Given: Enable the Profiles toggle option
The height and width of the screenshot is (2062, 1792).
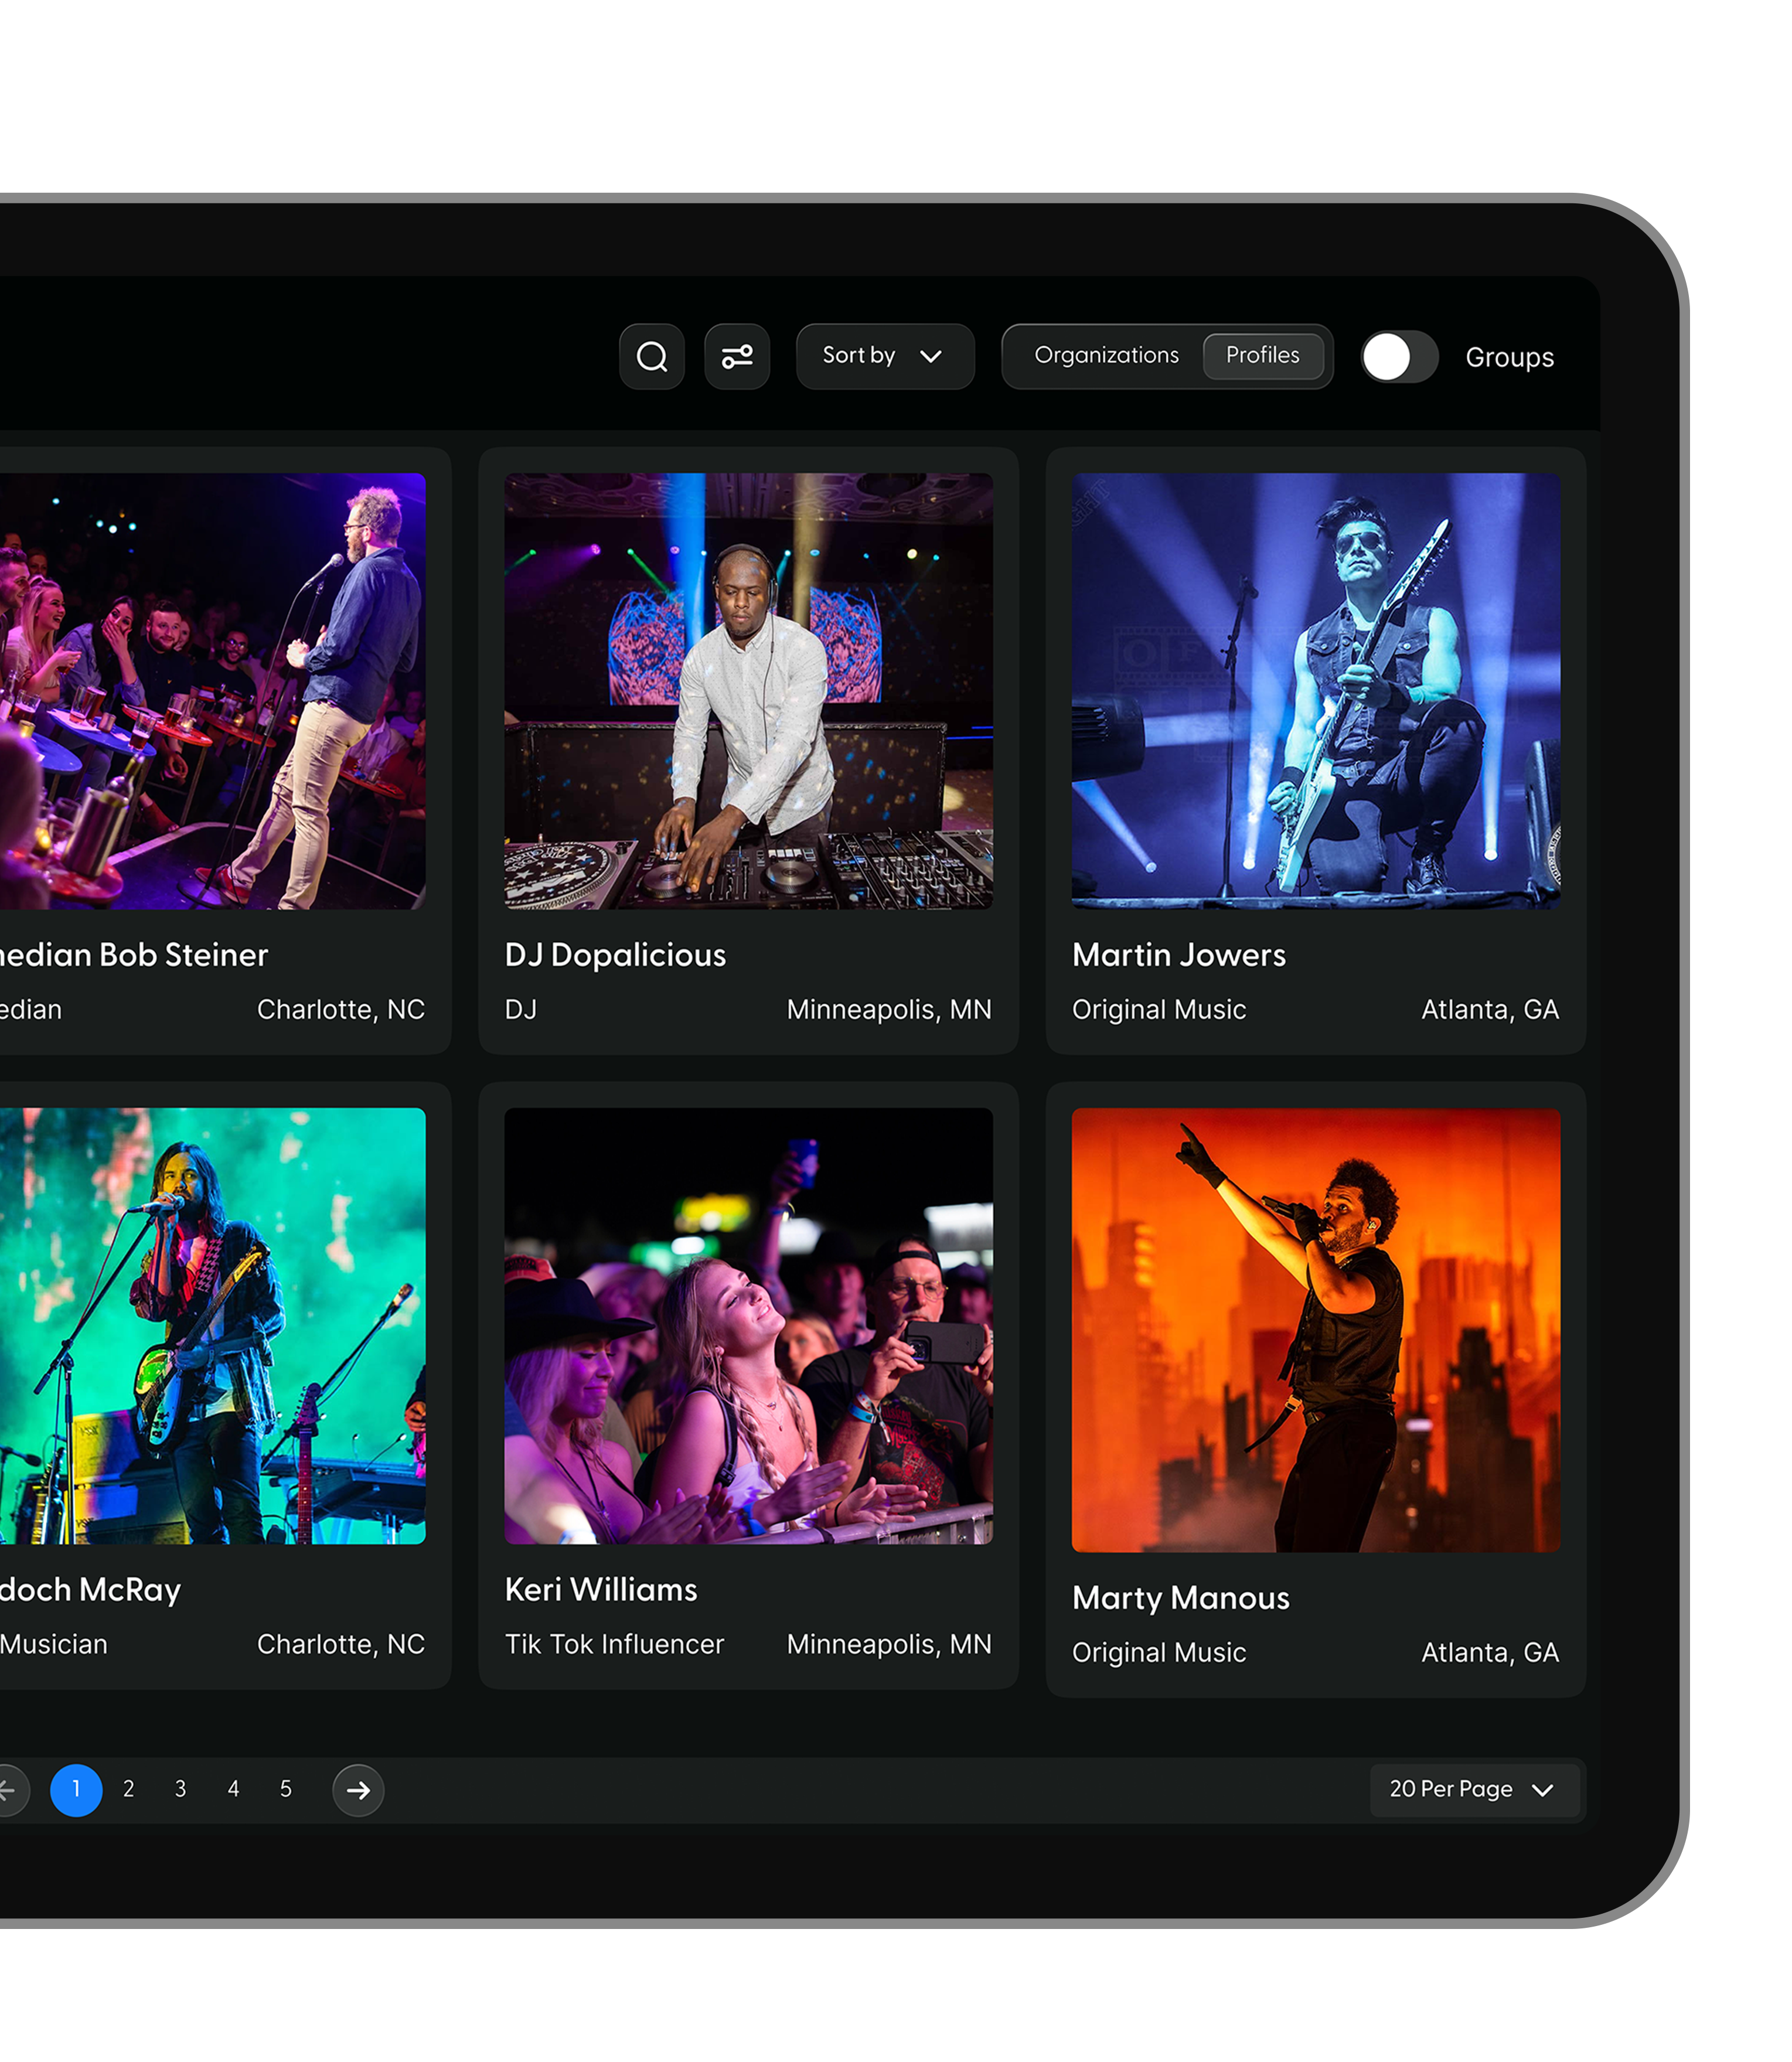Looking at the screenshot, I should (x=1264, y=356).
